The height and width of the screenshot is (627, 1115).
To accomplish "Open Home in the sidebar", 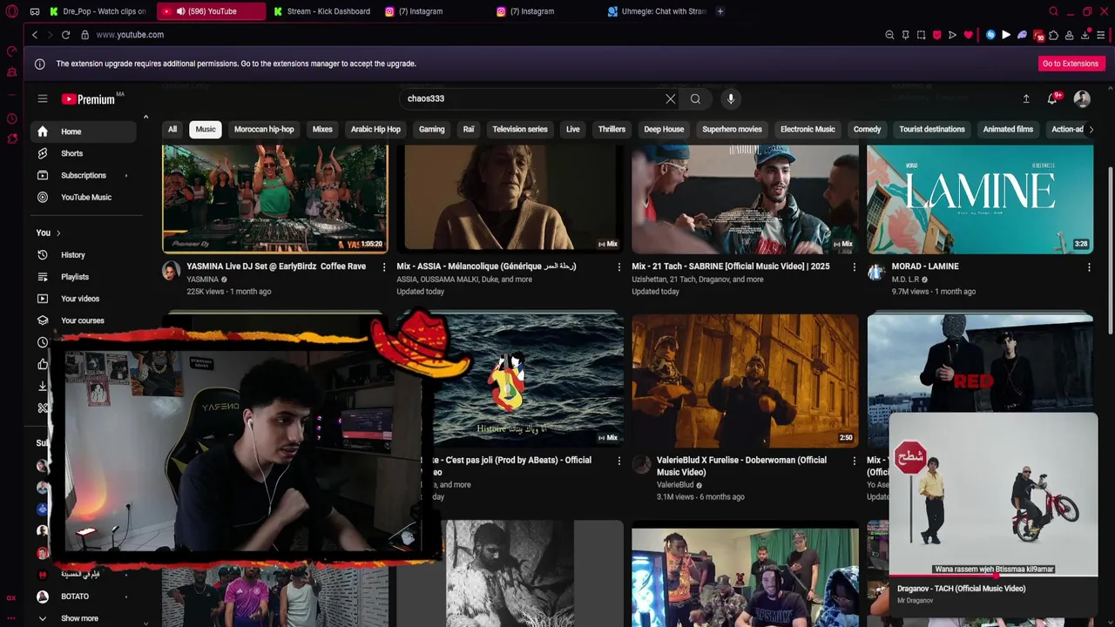I will (x=85, y=131).
